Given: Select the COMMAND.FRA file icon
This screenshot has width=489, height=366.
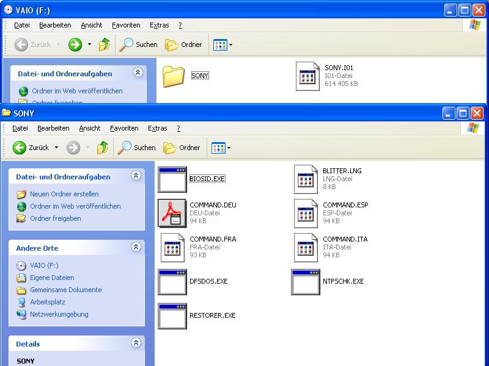Looking at the screenshot, I should [x=172, y=248].
